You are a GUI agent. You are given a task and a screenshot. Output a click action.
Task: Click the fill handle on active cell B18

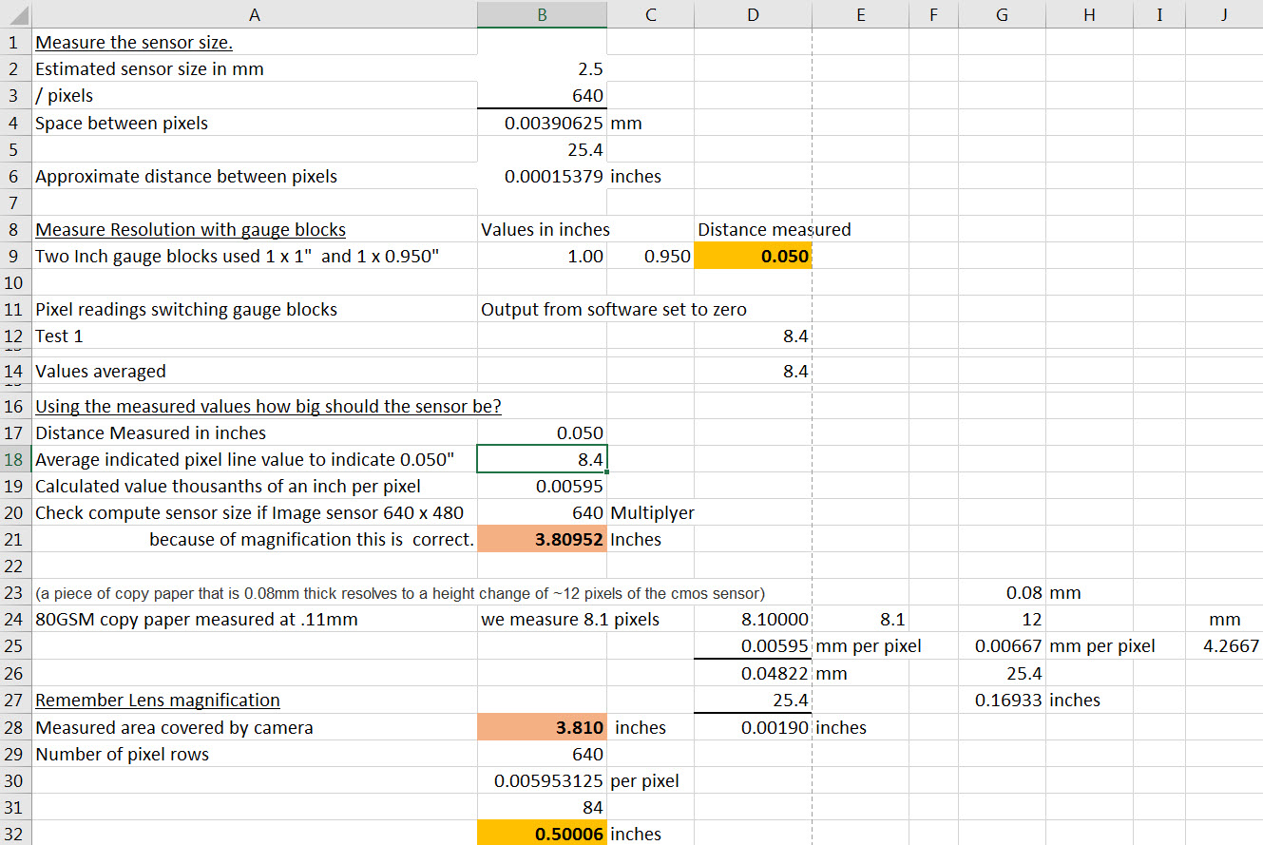pos(606,472)
